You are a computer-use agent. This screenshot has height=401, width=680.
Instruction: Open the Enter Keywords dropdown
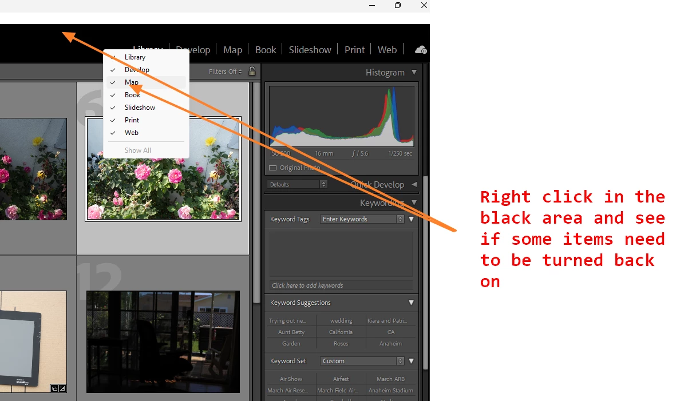(x=362, y=219)
